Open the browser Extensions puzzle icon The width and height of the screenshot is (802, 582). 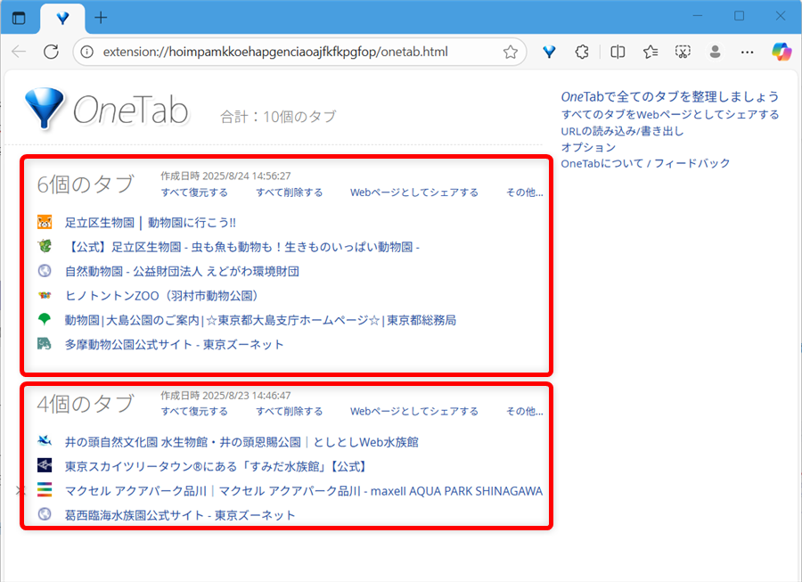coord(582,52)
